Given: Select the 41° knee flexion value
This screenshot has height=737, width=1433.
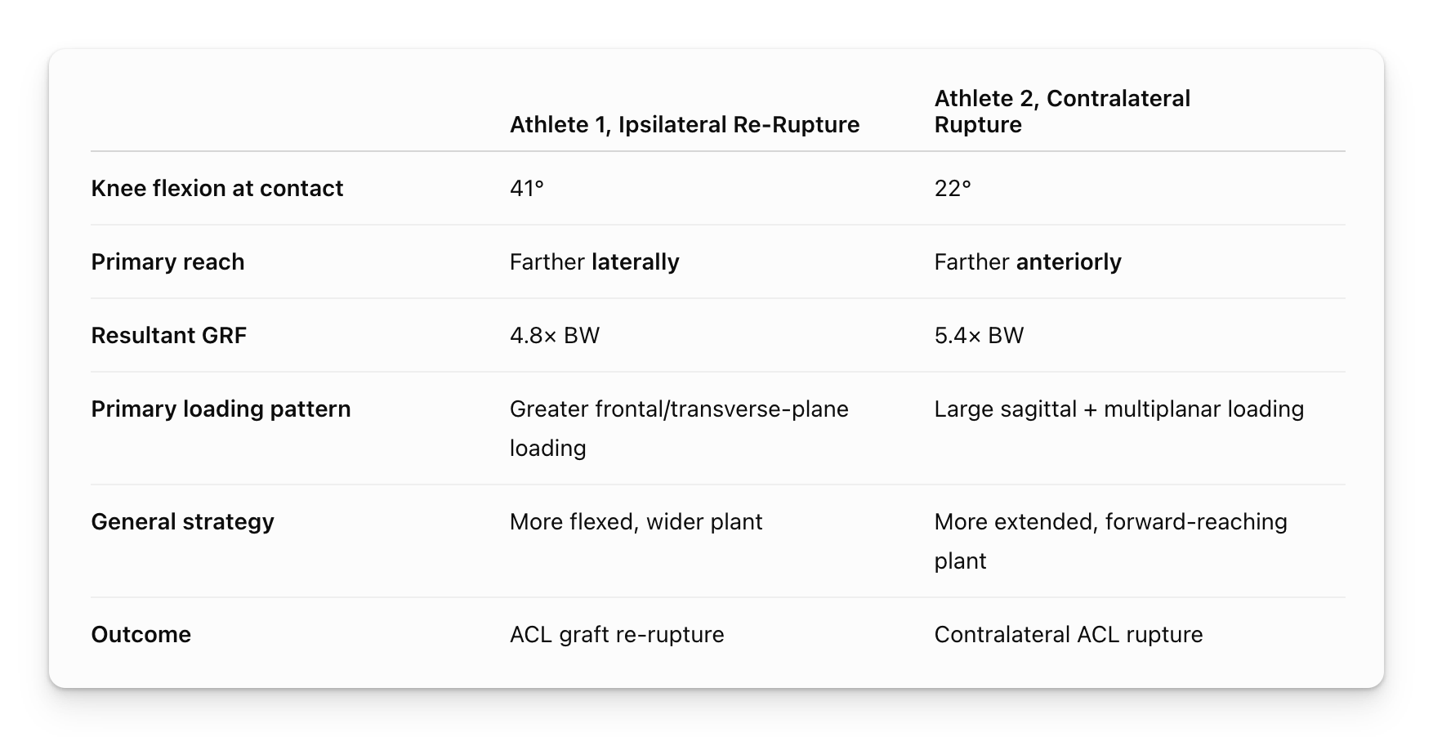Looking at the screenshot, I should (527, 188).
